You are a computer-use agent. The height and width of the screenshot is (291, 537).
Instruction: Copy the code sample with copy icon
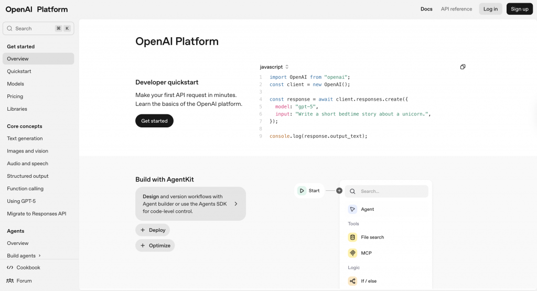click(x=463, y=67)
